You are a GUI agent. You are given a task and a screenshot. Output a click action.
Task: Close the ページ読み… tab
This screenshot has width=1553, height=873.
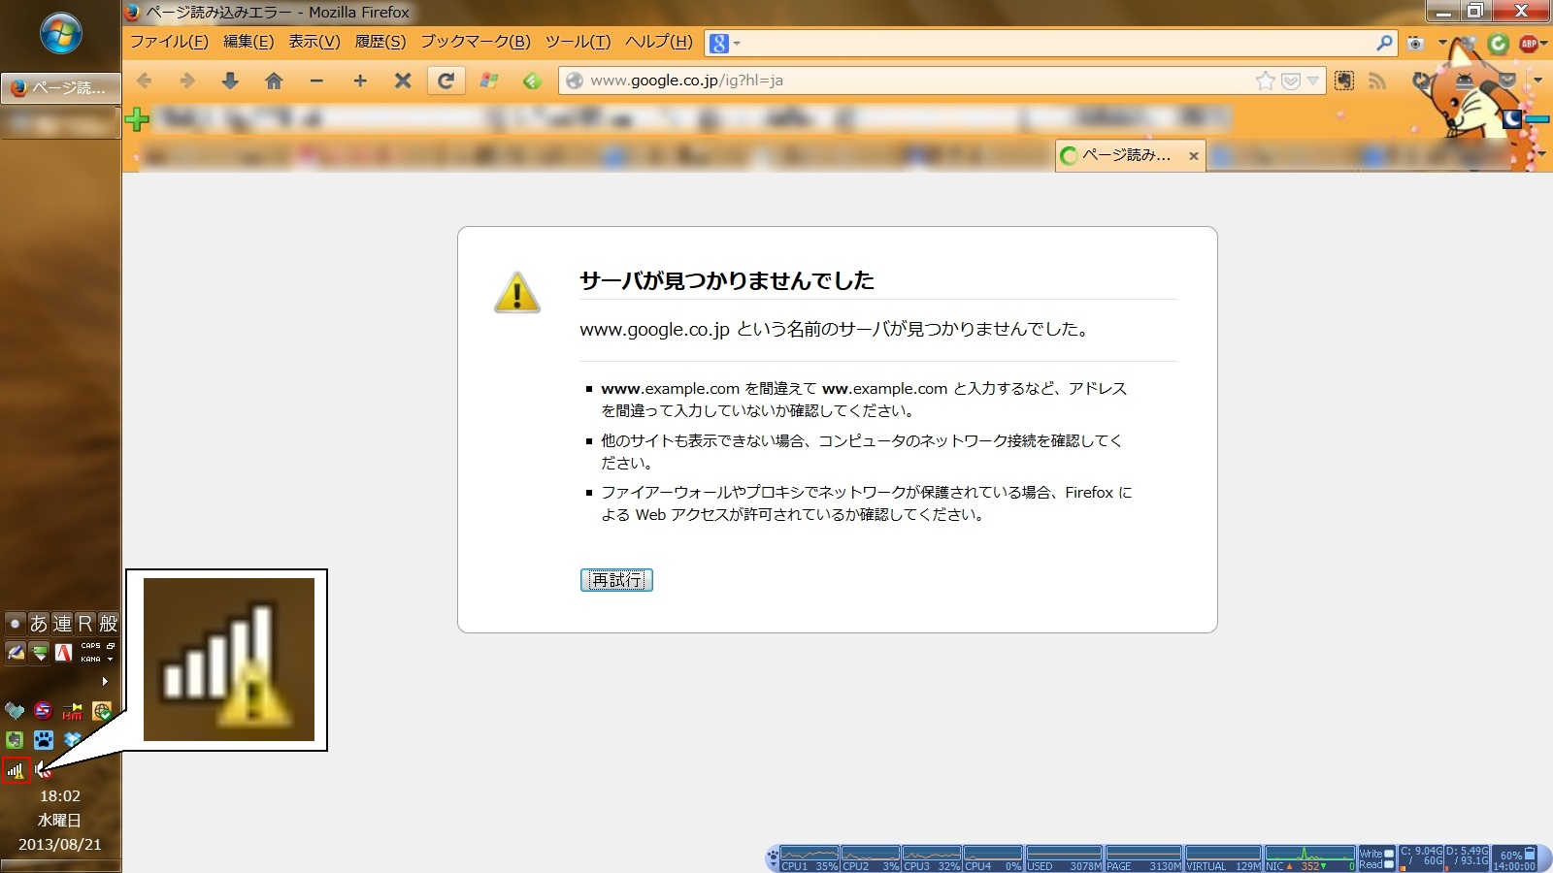(1194, 155)
